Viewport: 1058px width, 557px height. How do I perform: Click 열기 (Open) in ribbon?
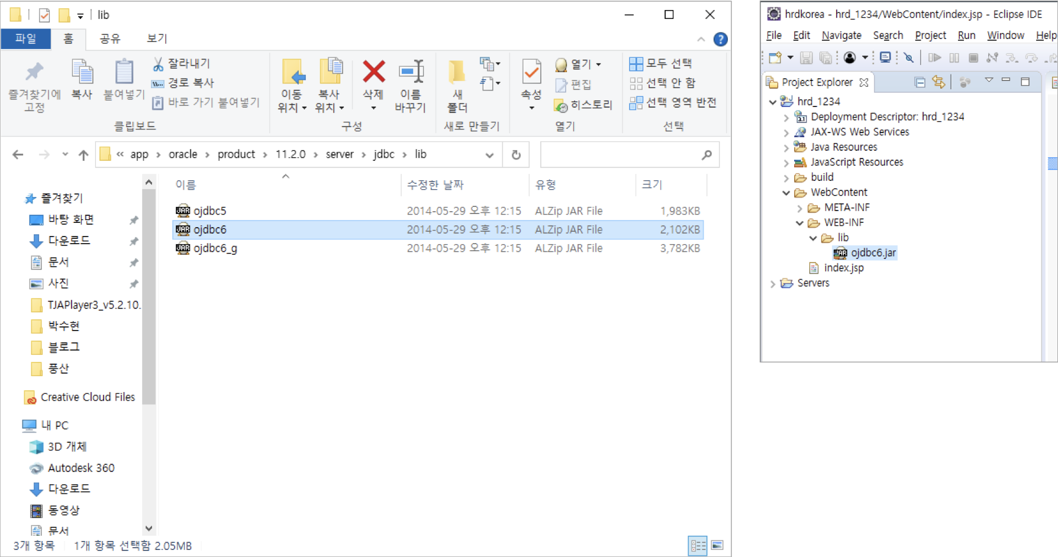pos(578,63)
